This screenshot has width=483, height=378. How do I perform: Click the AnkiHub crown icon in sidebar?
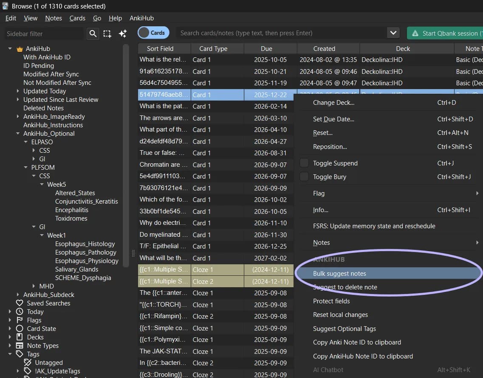pos(20,49)
